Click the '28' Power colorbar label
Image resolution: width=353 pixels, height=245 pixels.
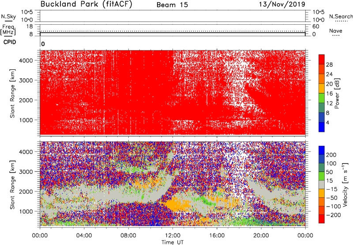329,65
